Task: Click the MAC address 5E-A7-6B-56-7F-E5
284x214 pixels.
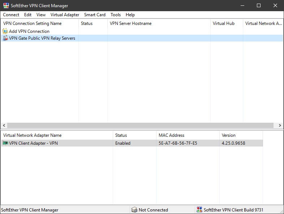Action: pyautogui.click(x=178, y=143)
